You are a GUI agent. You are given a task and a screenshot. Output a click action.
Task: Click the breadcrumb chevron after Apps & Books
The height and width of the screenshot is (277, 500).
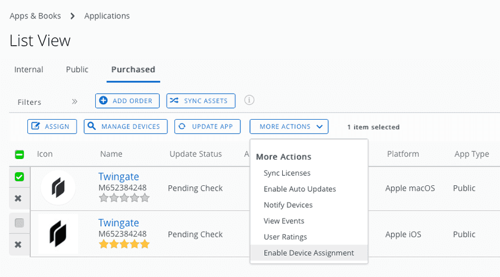73,16
